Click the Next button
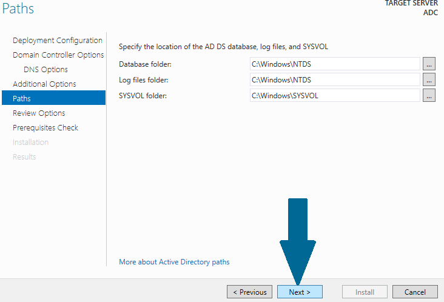This screenshot has width=444, height=302. point(300,292)
